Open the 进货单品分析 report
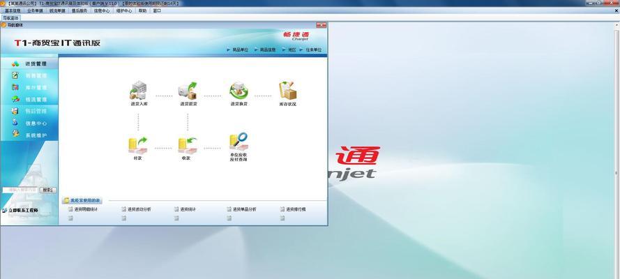620x279 pixels. click(244, 209)
